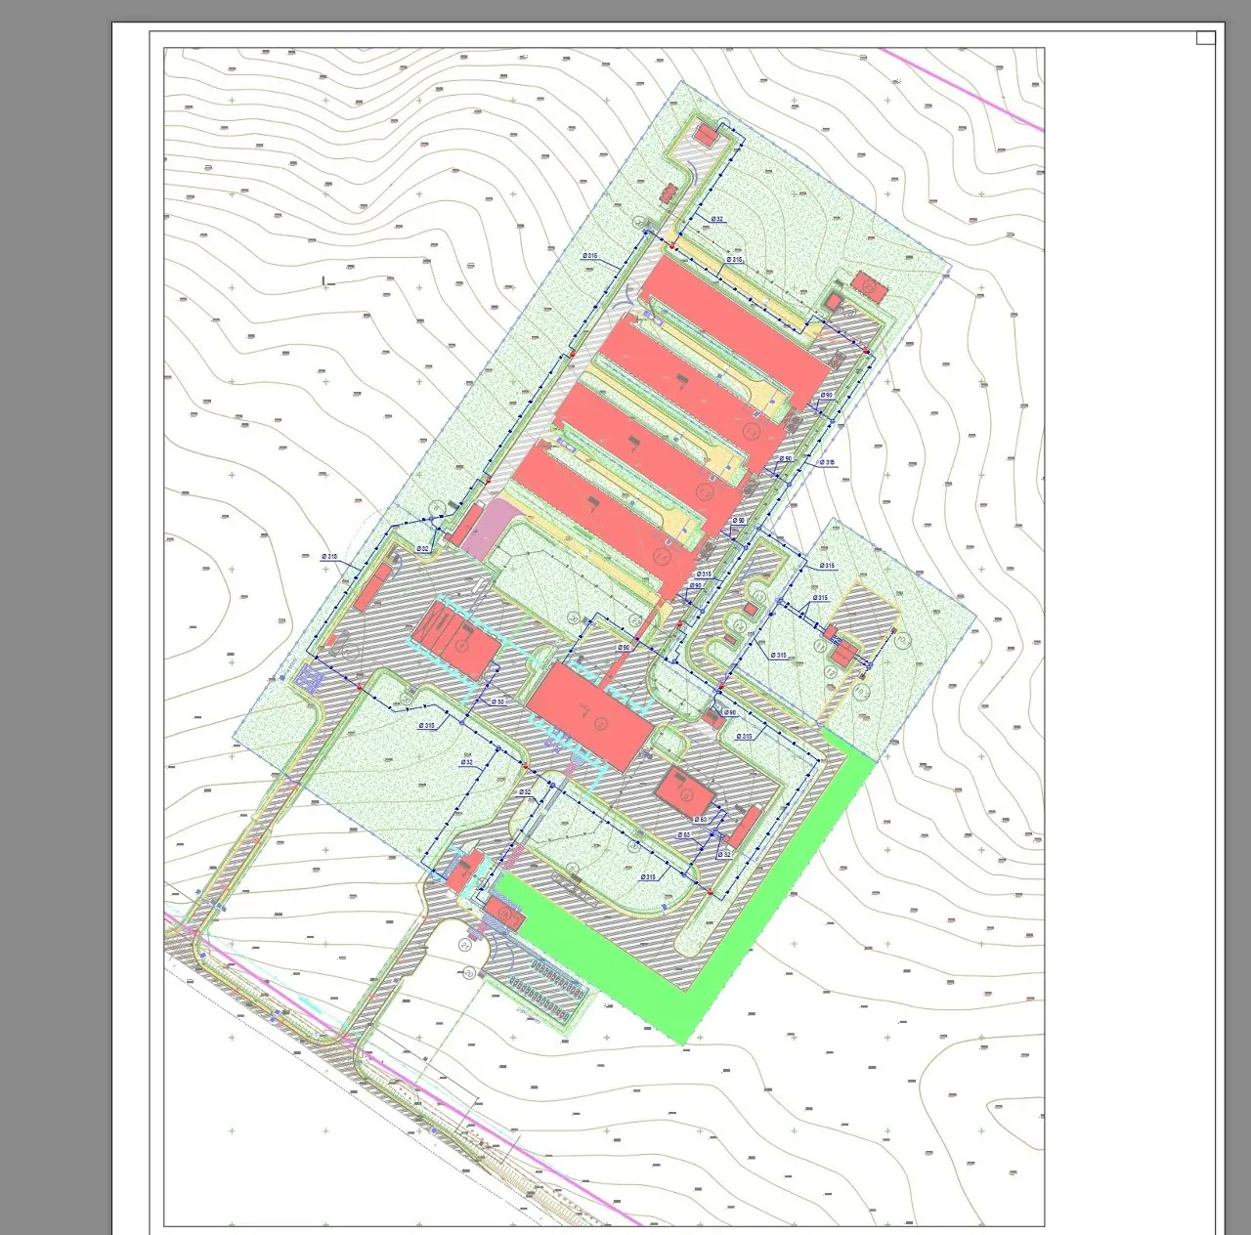1251x1235 pixels.
Task: Click the circled number 21 label
Action: click(465, 946)
